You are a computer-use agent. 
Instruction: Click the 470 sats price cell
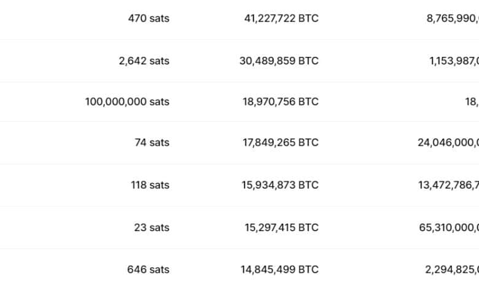[148, 18]
